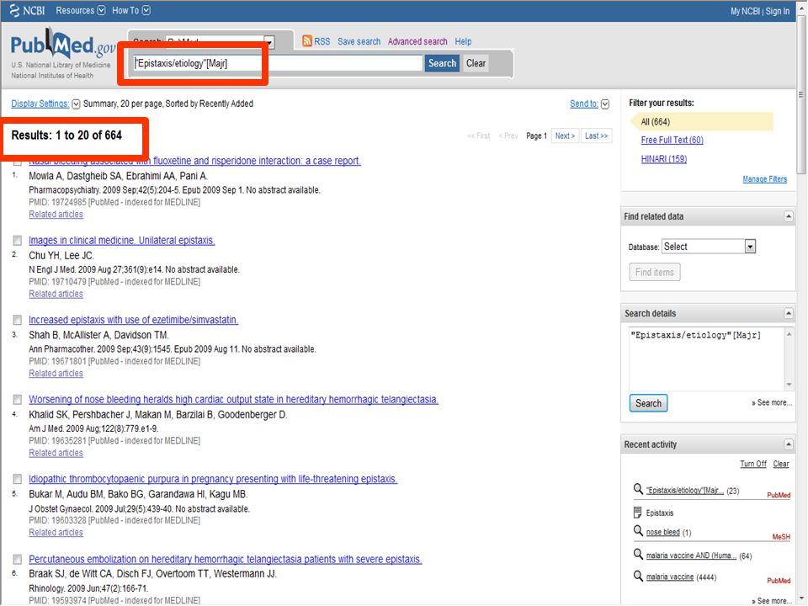Select checkbox for Worsening of nose bleeding result

click(x=18, y=399)
